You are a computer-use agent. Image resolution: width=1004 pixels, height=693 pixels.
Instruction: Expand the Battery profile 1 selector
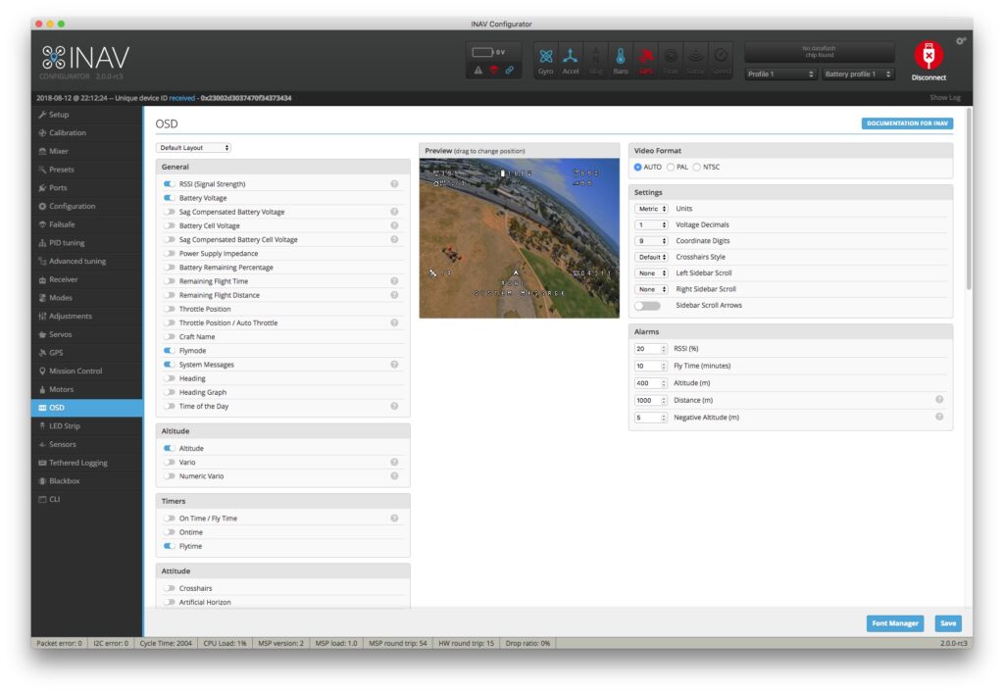click(859, 74)
